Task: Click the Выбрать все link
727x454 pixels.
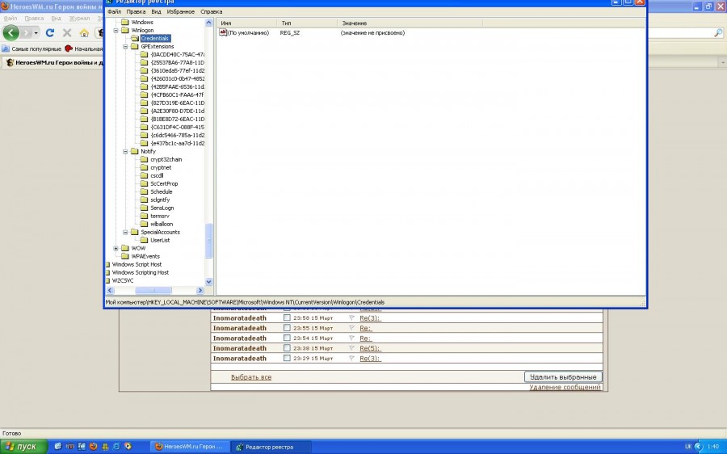Action: tap(251, 377)
